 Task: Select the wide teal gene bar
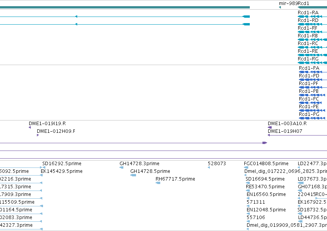125,7
